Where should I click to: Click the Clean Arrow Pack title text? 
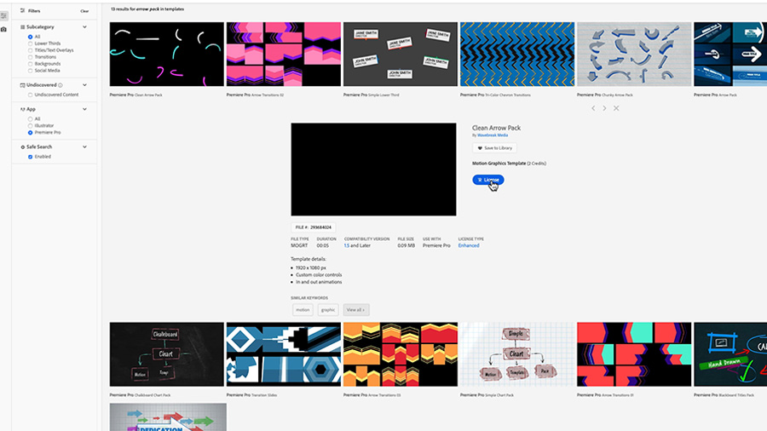point(497,128)
